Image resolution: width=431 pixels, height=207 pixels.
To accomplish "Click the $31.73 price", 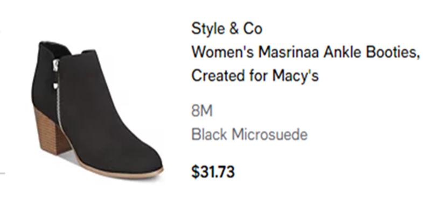I will [213, 172].
